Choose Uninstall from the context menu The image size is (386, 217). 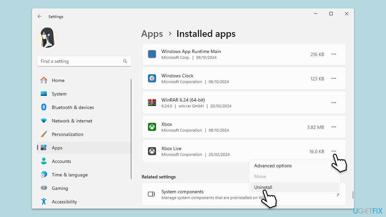[x=295, y=187]
